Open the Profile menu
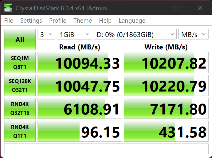212x158 pixels. [x=58, y=21]
